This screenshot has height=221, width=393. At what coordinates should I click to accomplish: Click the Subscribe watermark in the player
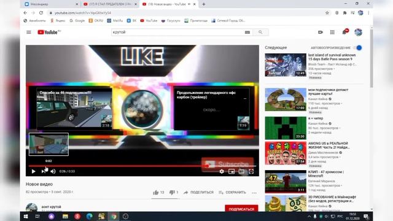(227, 164)
